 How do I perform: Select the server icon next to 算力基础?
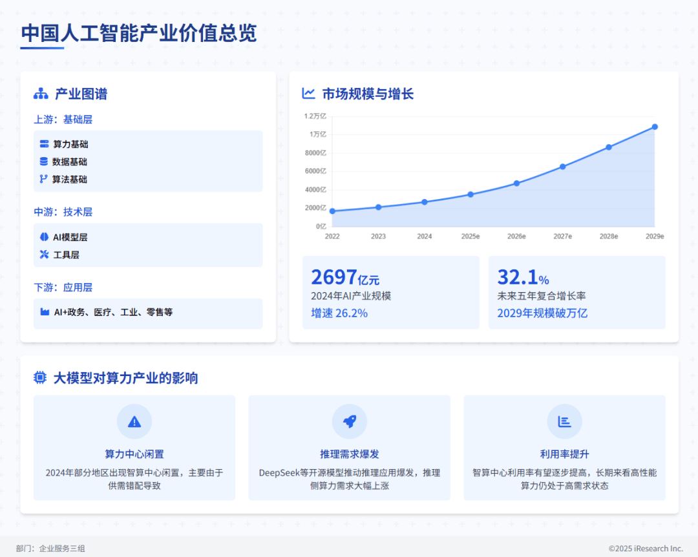click(44, 144)
